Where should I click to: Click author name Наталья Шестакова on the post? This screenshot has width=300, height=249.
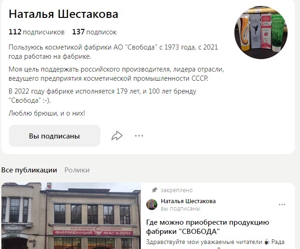click(x=188, y=201)
